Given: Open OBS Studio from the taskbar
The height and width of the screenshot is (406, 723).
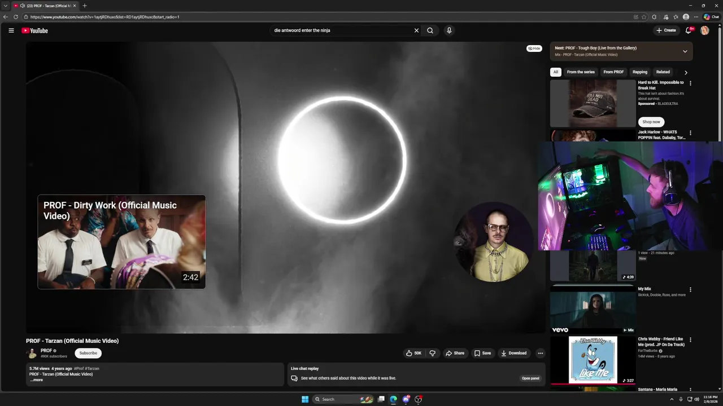Looking at the screenshot, I should 418,399.
